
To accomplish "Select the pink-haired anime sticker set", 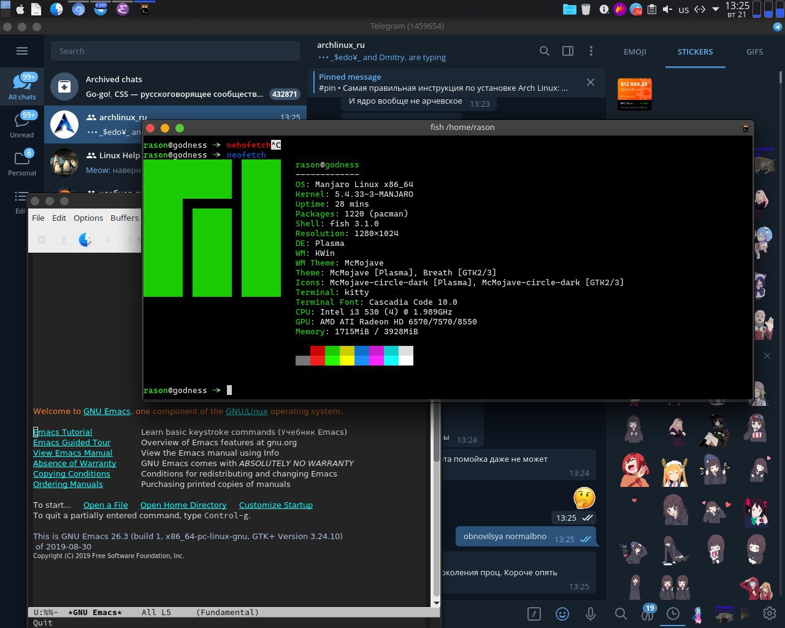I will click(697, 614).
